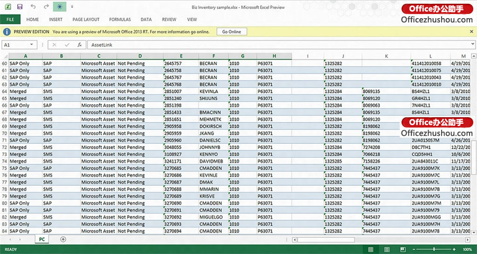The width and height of the screenshot is (477, 254).
Task: Click the Undo arrow icon
Action: click(x=33, y=7)
